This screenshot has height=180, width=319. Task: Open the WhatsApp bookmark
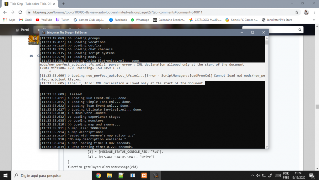(140, 20)
